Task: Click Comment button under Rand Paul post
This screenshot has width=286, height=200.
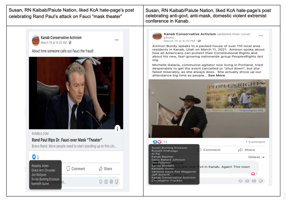Action: coord(76,169)
